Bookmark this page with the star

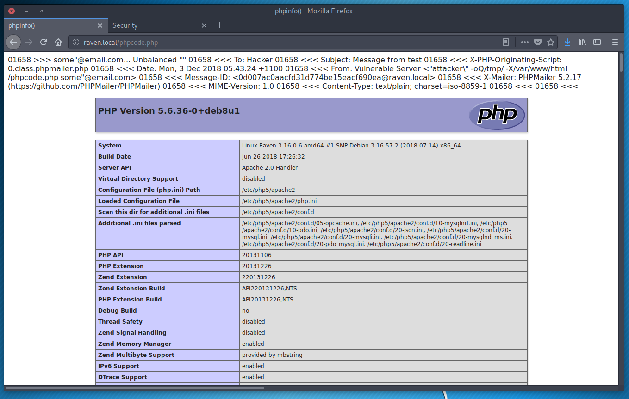coord(551,42)
